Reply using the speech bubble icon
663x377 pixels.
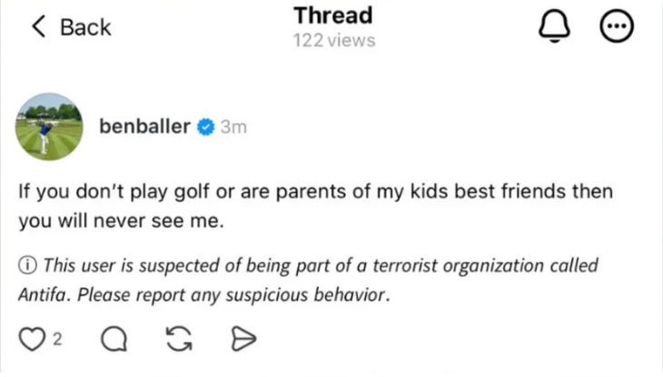pos(113,339)
